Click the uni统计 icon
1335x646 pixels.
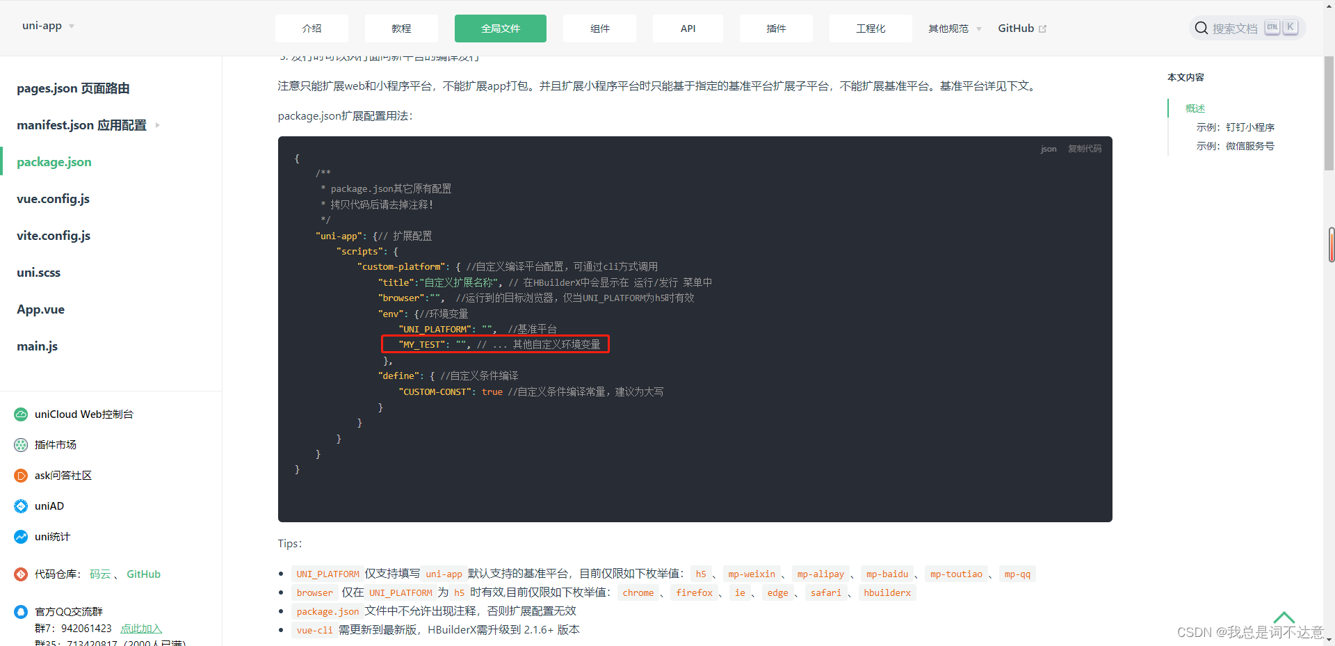tap(21, 537)
